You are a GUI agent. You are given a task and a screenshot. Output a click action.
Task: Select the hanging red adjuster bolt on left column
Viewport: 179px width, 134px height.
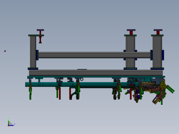pyautogui.click(x=40, y=37)
